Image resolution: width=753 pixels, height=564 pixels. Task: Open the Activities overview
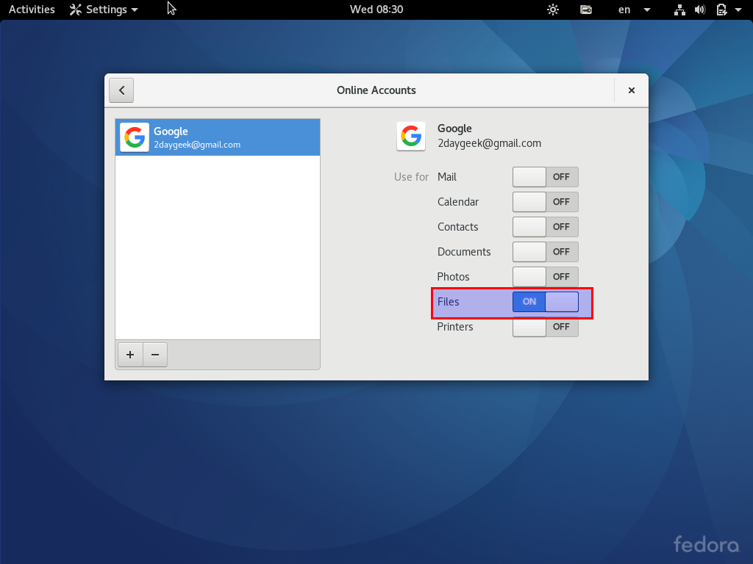point(32,10)
